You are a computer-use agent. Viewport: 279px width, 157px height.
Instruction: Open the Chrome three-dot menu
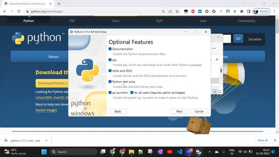(274, 11)
